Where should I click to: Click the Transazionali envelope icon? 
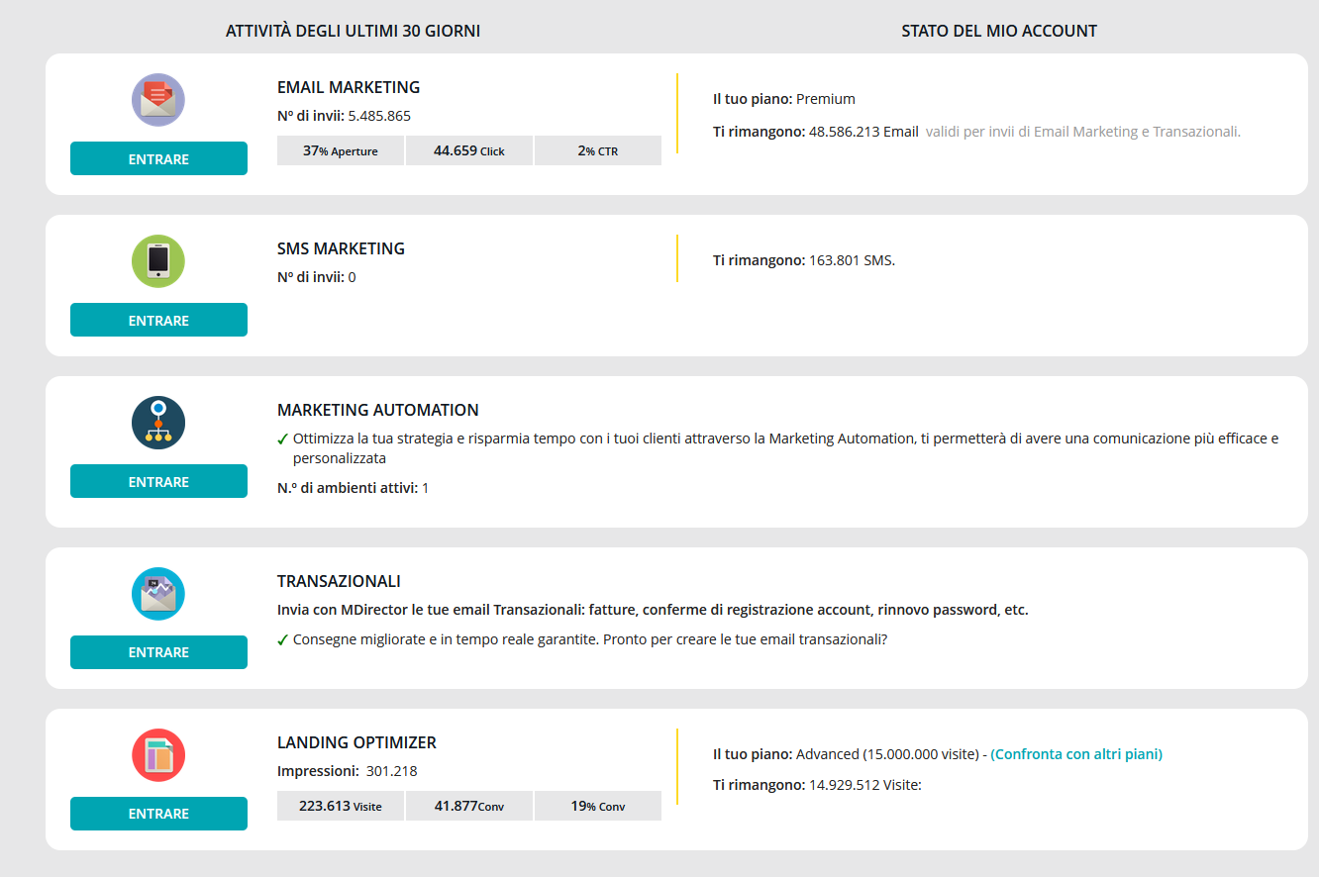[x=158, y=594]
